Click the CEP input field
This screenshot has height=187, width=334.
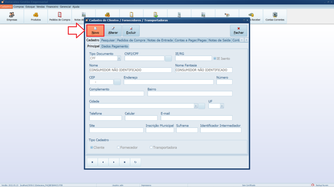(101, 82)
